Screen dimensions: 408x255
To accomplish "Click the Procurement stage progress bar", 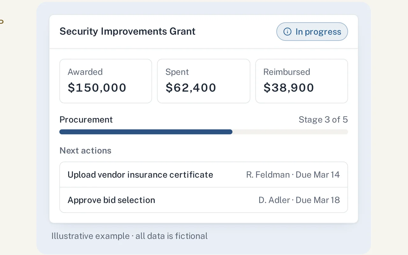I will pyautogui.click(x=204, y=132).
